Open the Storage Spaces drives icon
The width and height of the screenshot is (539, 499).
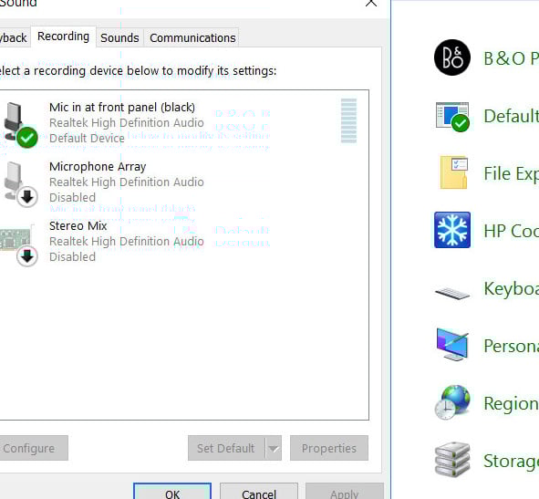pyautogui.click(x=452, y=460)
